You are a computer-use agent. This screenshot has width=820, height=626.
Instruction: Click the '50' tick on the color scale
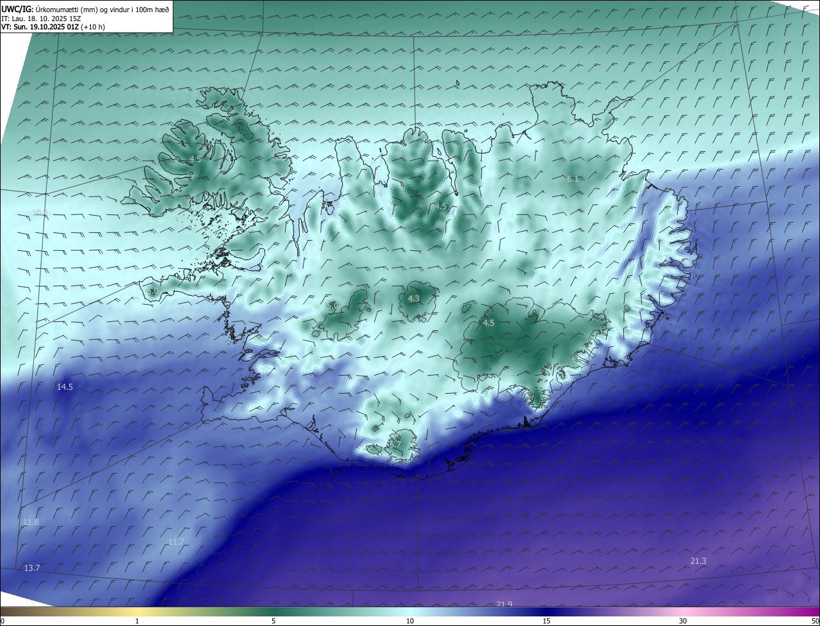(815, 621)
